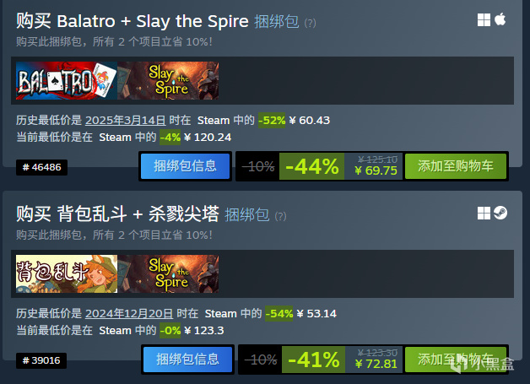
Task: Open Slay the Spire thumbnail in second bundle
Action: pyautogui.click(x=168, y=273)
